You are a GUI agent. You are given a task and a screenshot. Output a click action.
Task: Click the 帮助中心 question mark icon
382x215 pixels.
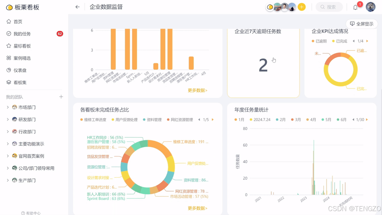tap(23, 213)
